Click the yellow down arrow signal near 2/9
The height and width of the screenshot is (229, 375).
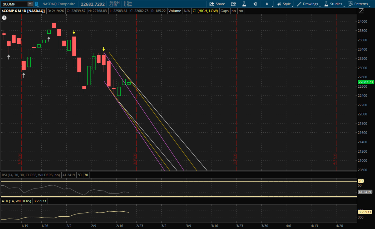click(104, 49)
